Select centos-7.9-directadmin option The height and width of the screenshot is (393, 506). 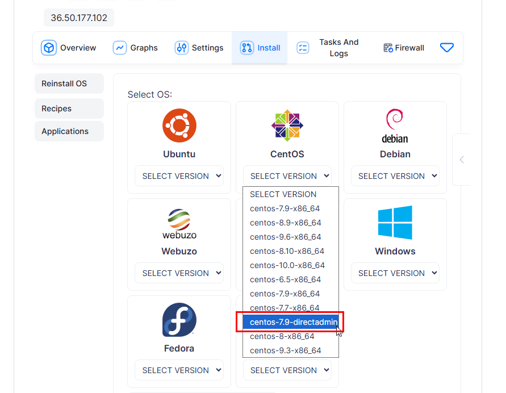[x=291, y=322]
